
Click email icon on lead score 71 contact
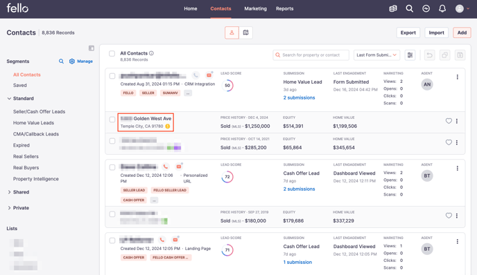pos(175,240)
